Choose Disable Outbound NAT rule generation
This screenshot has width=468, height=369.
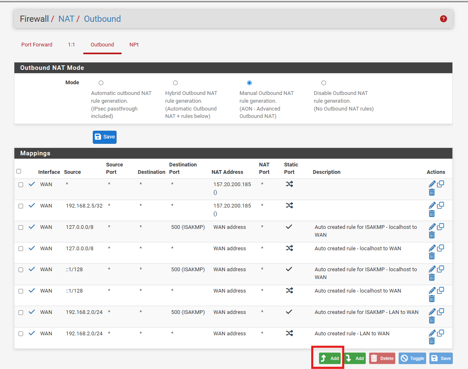(323, 83)
